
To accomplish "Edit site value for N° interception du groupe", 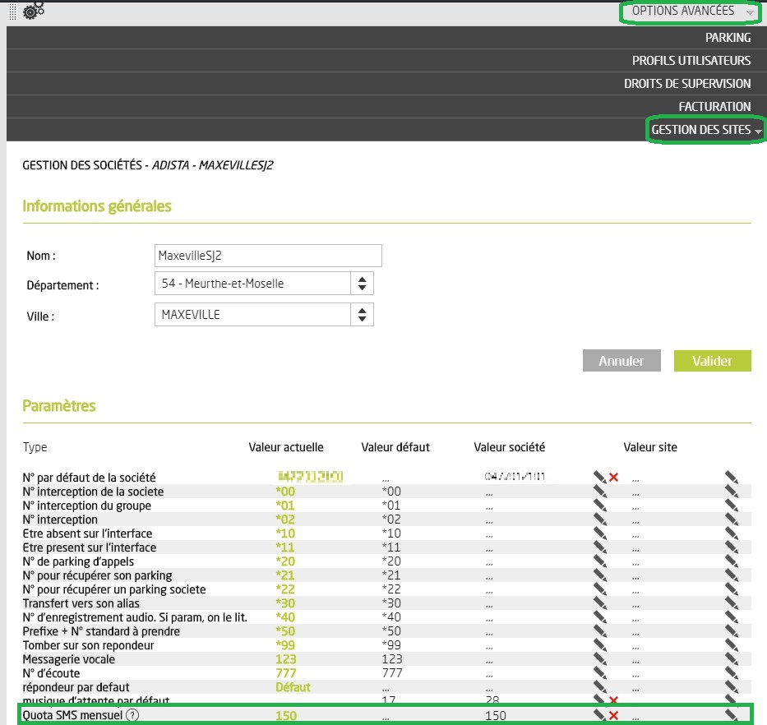I will coord(731,506).
